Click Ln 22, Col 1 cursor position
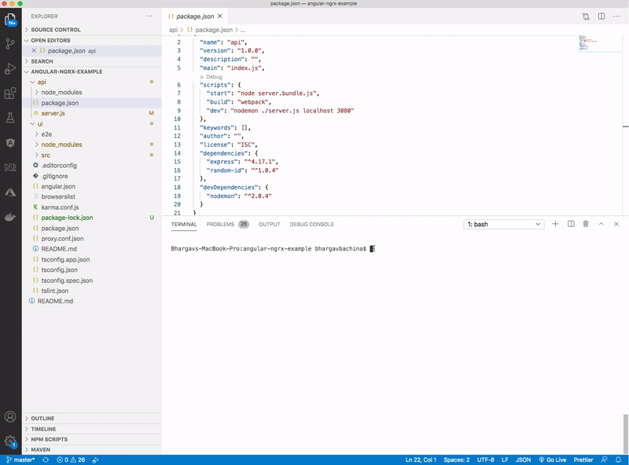Screen dimensions: 629x465 tap(421, 460)
